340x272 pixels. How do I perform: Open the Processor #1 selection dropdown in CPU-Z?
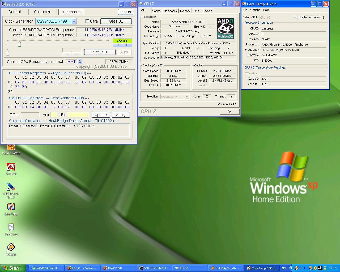[x=187, y=97]
